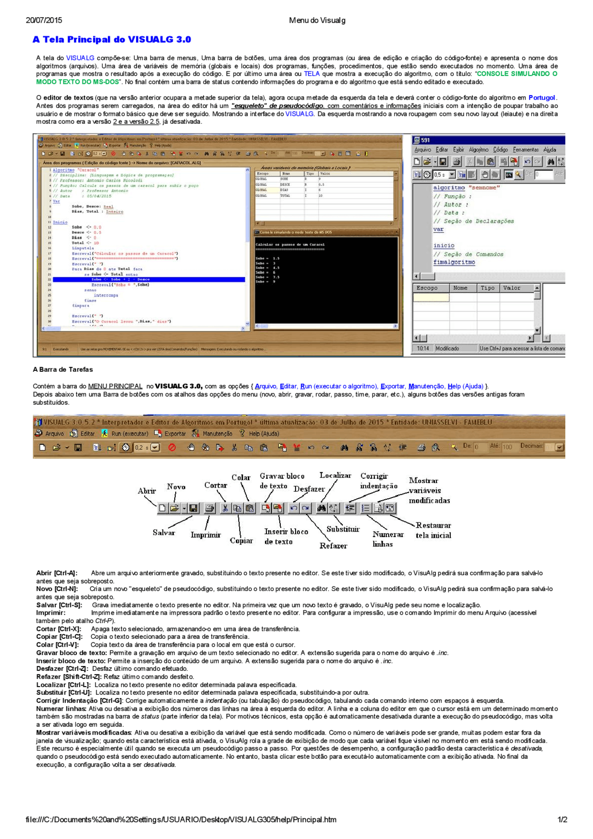Click the Localizar binoculars icon in the labeled diagram

point(322,508)
